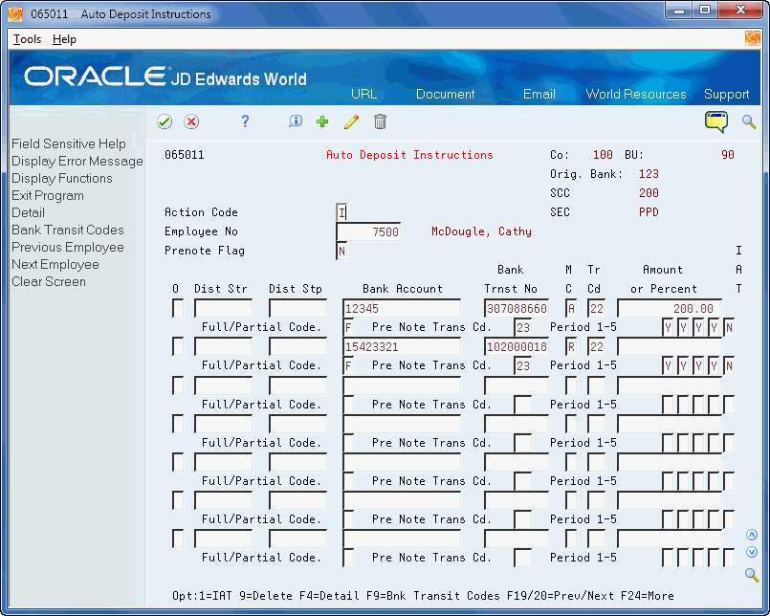770x616 pixels.
Task: Click method code field containing R
Action: pyautogui.click(x=571, y=347)
